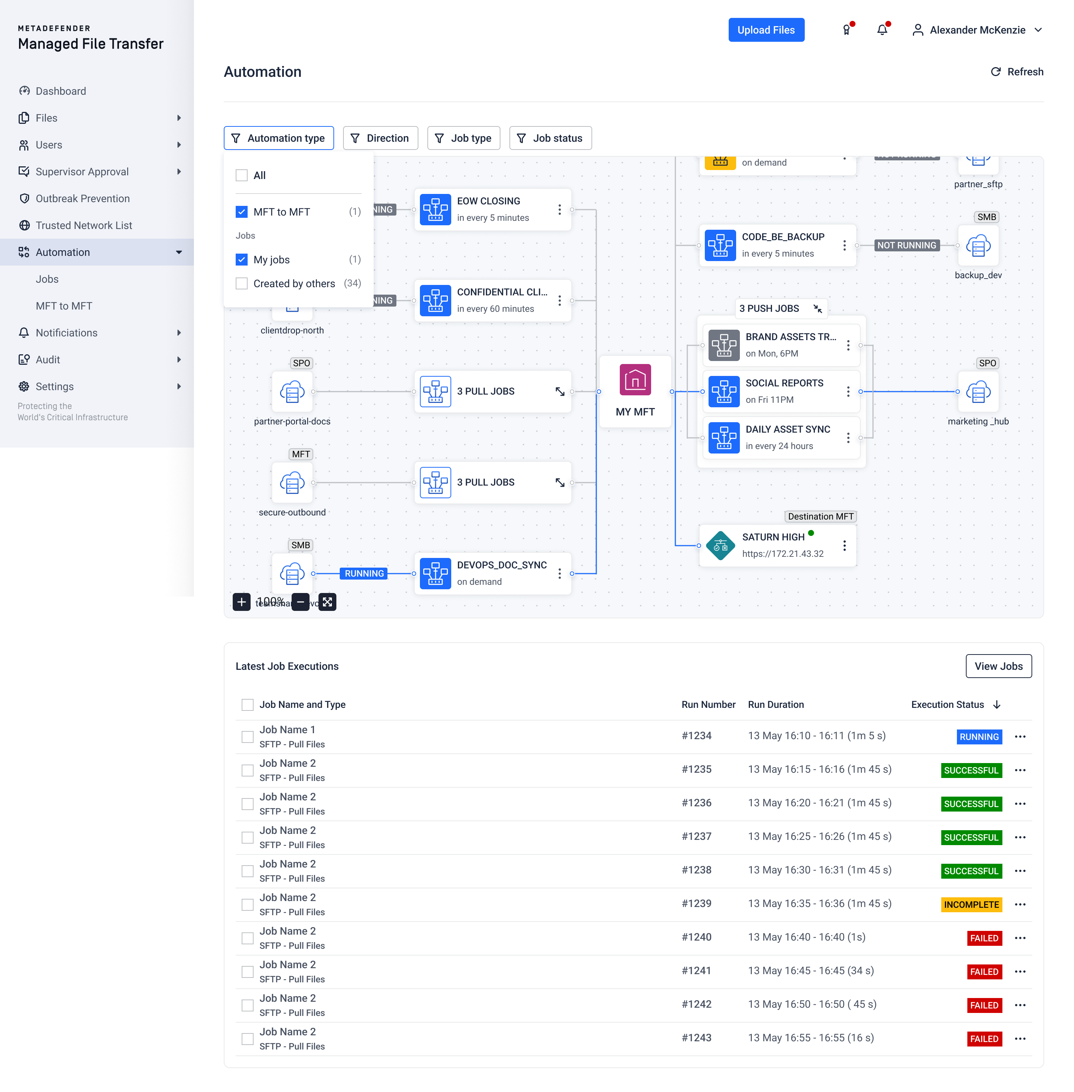Open Trusted Network List page
Image resolution: width=1074 pixels, height=1092 pixels.
pos(84,226)
